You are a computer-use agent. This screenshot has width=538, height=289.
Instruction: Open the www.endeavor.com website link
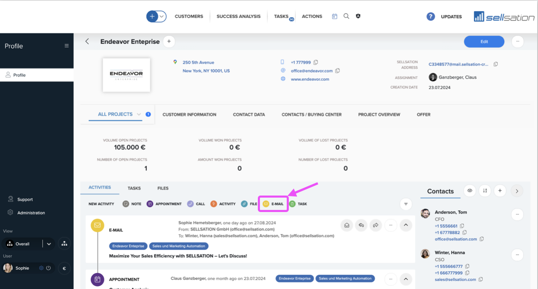coord(310,79)
